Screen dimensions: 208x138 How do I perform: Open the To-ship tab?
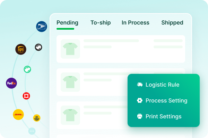tap(101, 23)
